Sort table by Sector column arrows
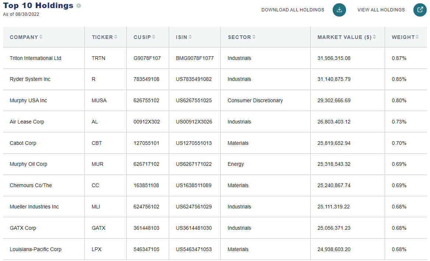The width and height of the screenshot is (430, 261). pos(254,37)
